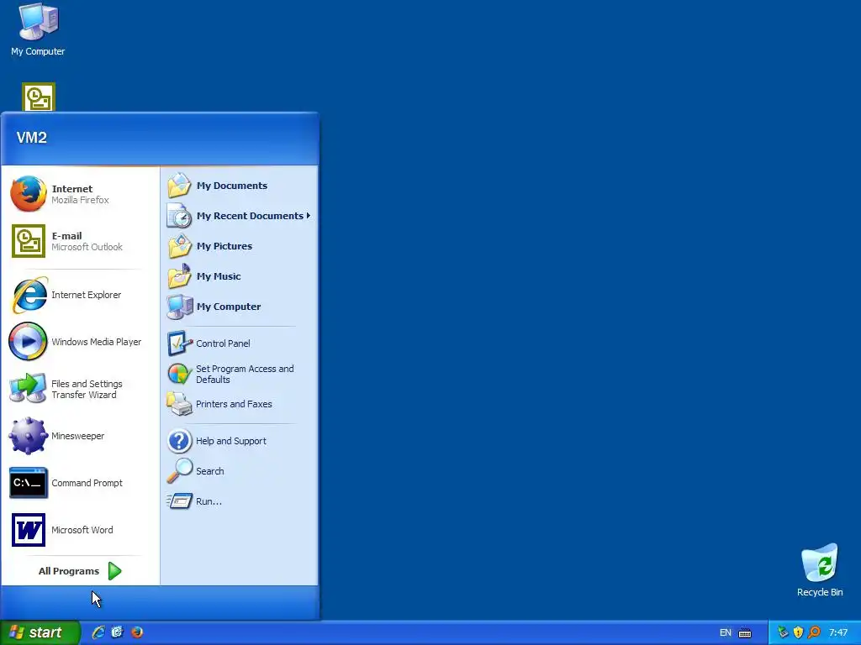861x645 pixels.
Task: Open the My Pictures folder
Action: coord(239,246)
